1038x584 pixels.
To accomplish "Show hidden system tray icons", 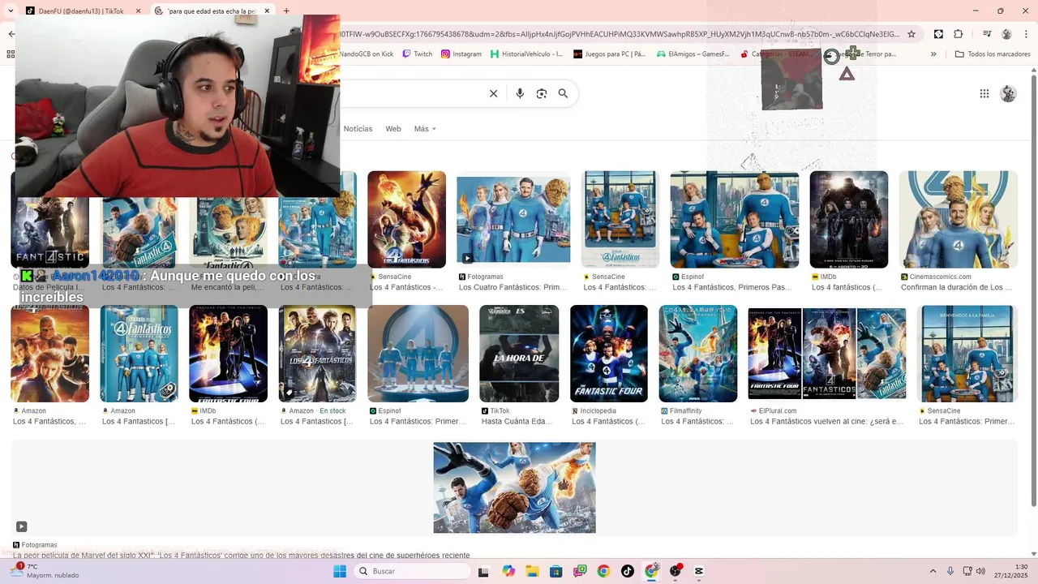I will (x=933, y=571).
